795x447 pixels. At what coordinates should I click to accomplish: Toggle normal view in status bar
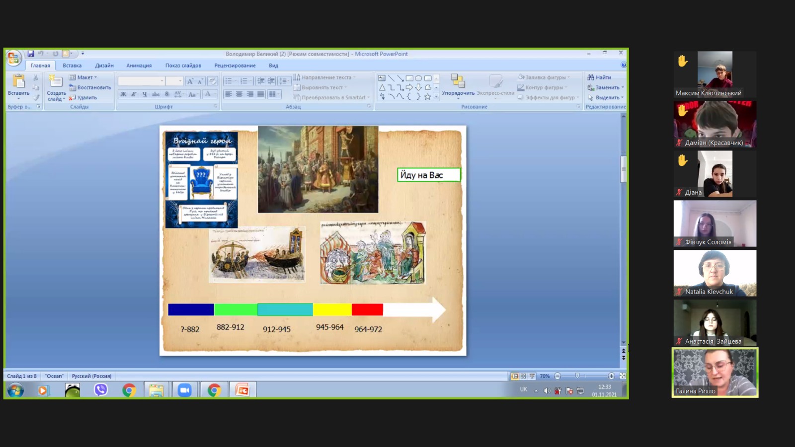coord(515,376)
